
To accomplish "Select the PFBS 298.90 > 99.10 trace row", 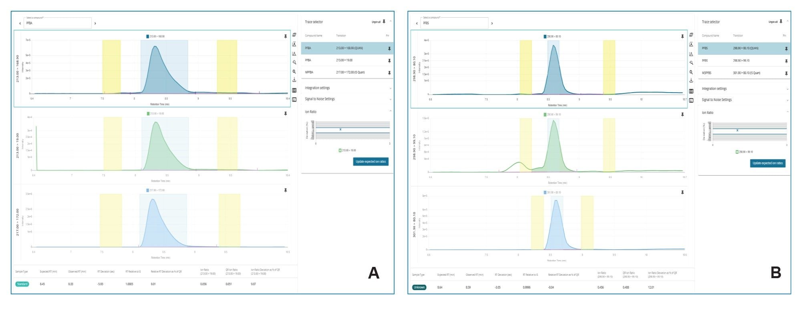I will click(744, 61).
